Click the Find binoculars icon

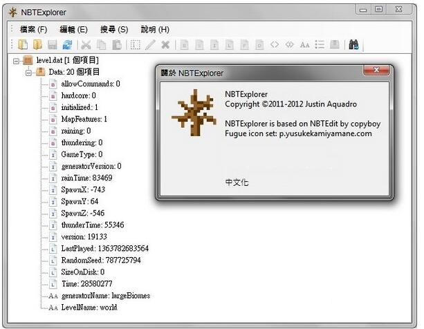353,45
